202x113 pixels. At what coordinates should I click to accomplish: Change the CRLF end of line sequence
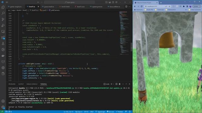(x=92, y=112)
